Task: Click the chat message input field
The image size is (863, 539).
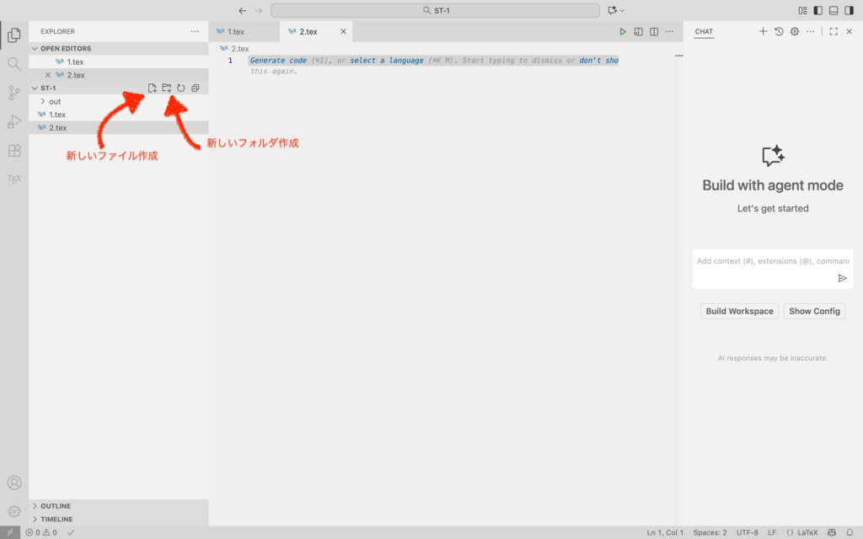Action: 763,261
